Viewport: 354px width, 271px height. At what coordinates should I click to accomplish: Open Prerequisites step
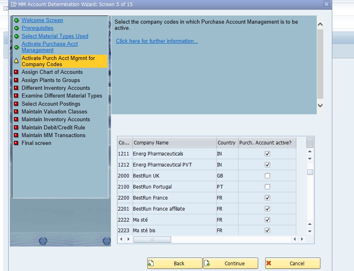click(38, 28)
